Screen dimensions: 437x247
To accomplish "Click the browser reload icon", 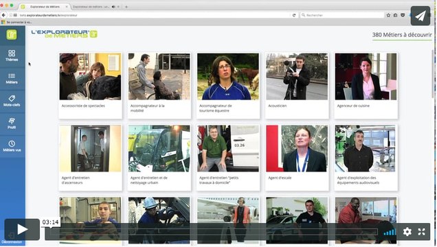I will (x=294, y=15).
